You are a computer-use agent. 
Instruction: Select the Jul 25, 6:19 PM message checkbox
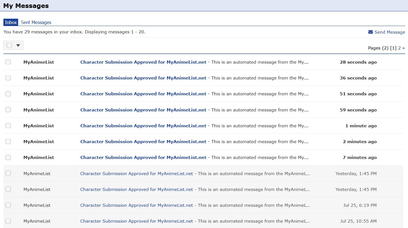tap(8, 205)
